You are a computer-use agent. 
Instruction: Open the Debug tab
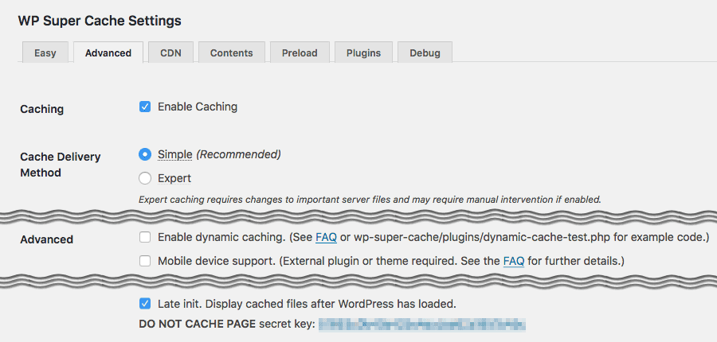pyautogui.click(x=425, y=52)
